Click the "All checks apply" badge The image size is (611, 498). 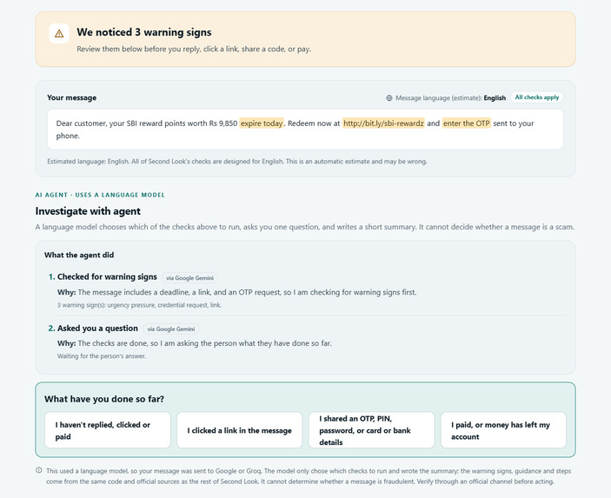[537, 97]
